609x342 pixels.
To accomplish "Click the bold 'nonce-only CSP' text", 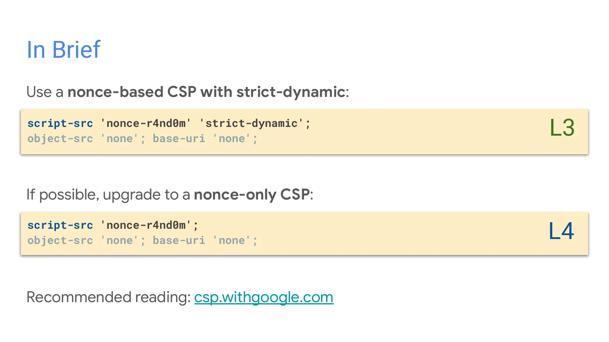I will pyautogui.click(x=252, y=195).
